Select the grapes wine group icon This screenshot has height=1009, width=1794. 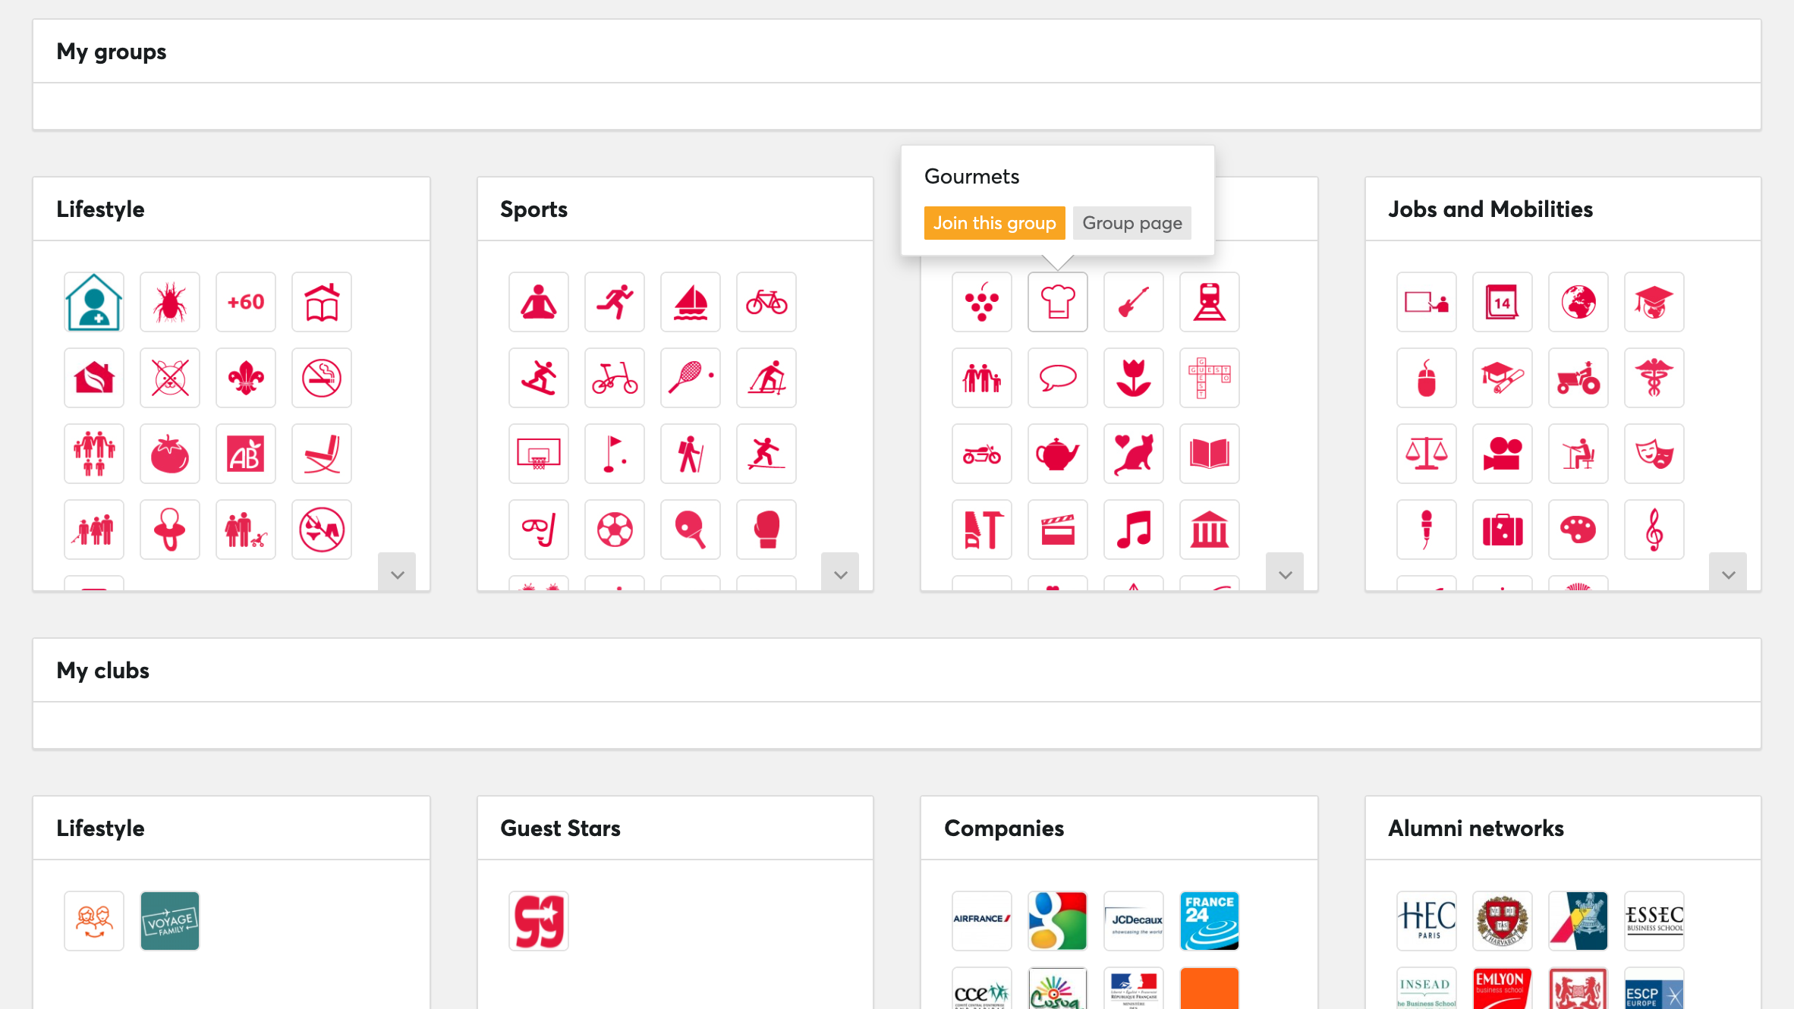tap(982, 302)
